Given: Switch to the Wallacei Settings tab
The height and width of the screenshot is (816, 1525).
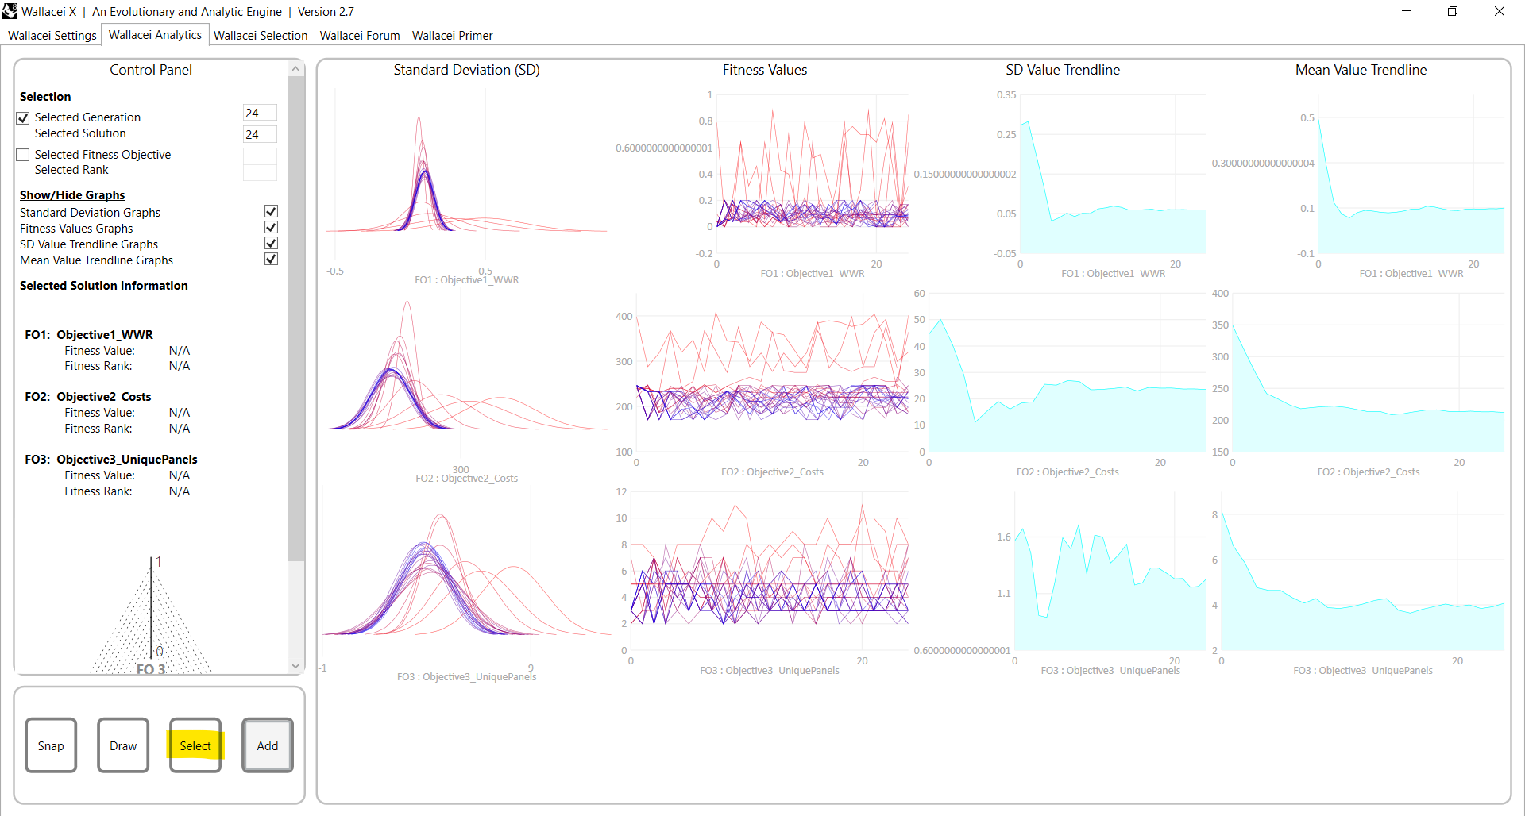Looking at the screenshot, I should [x=51, y=35].
